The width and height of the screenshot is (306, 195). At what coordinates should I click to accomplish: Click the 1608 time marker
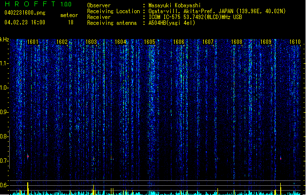click(x=236, y=42)
